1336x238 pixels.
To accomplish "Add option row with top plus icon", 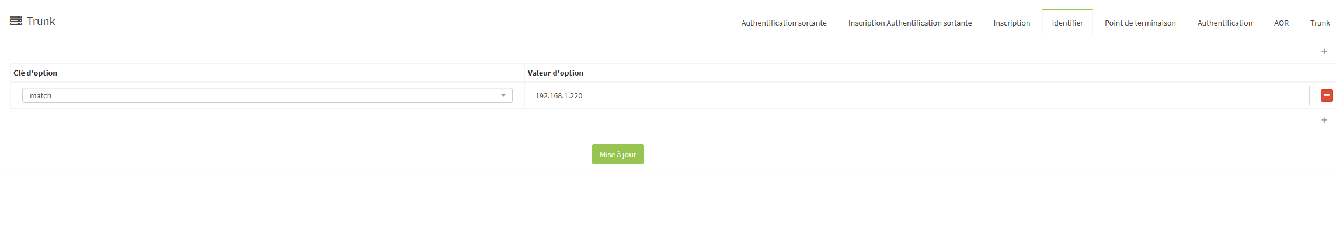I will pos(1324,52).
